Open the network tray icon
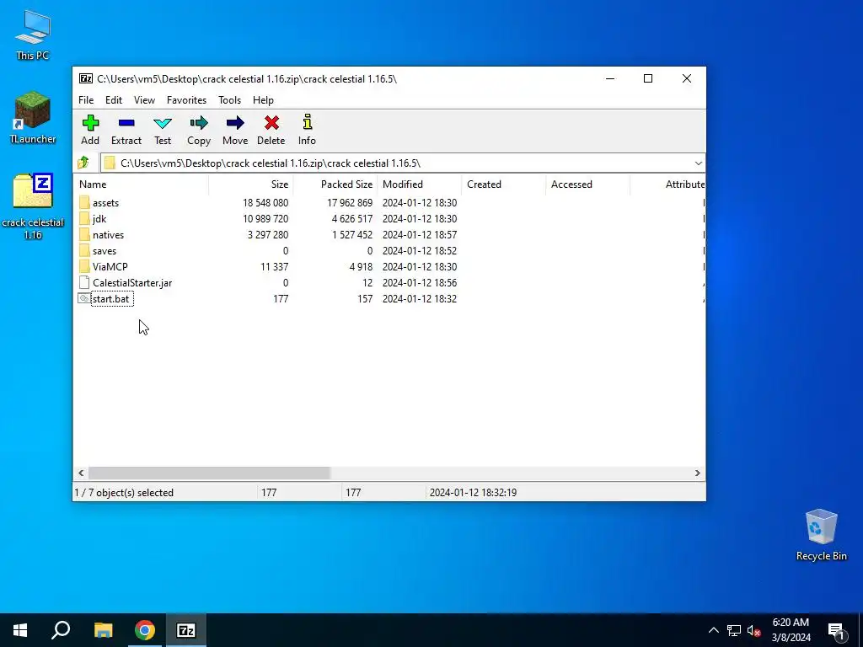The width and height of the screenshot is (863, 647). (734, 630)
